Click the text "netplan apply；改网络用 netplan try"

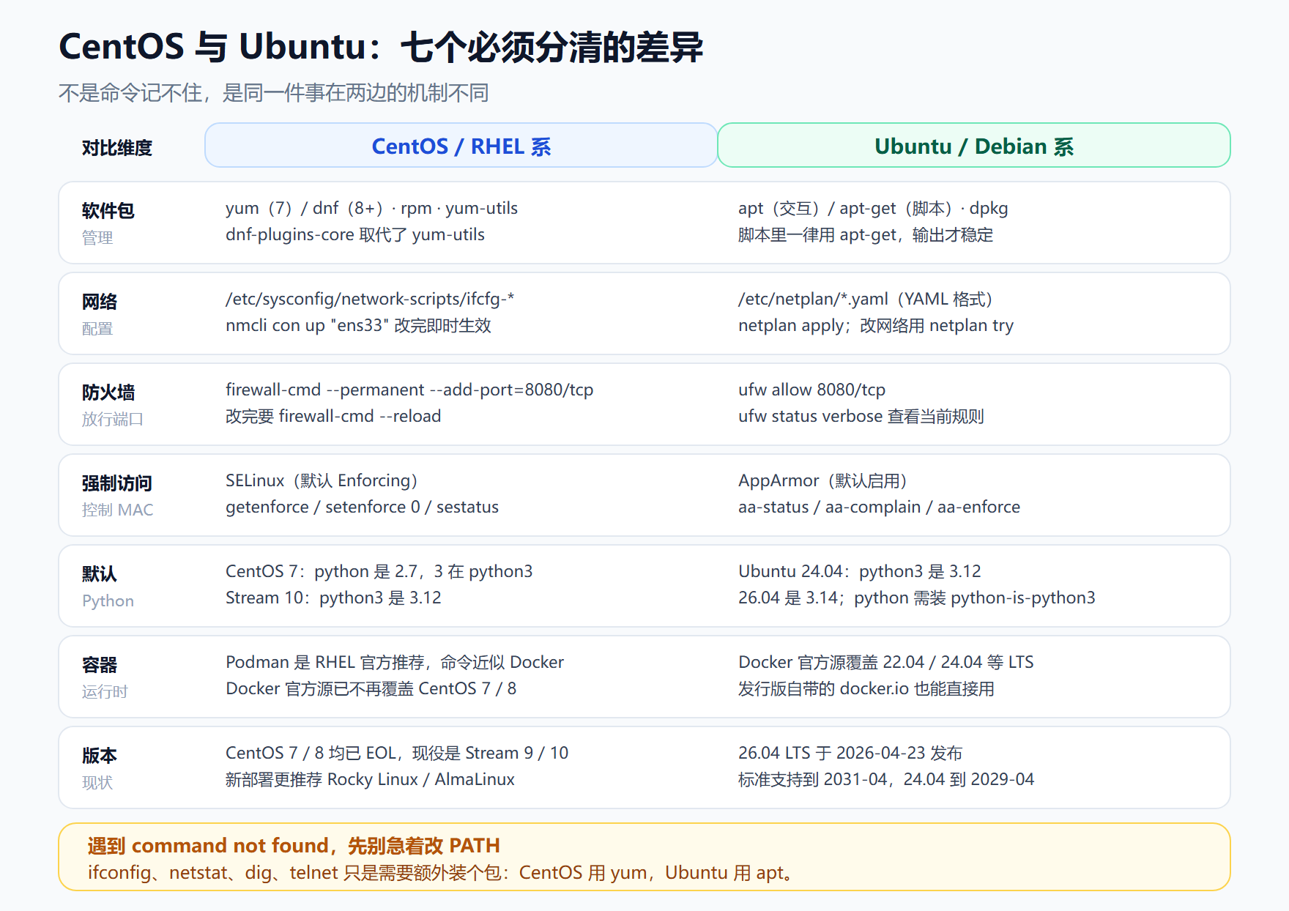click(876, 326)
